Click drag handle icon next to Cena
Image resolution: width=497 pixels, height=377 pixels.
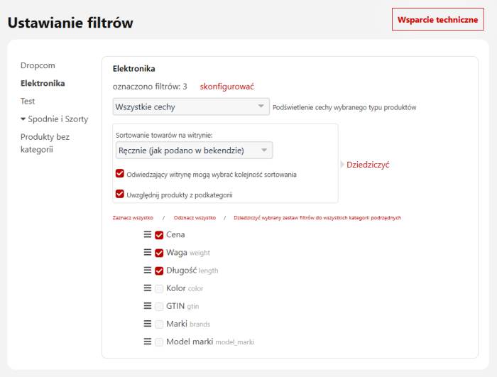pyautogui.click(x=148, y=234)
